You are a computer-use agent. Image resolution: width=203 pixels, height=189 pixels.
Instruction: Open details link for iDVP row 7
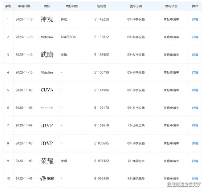point(195,125)
